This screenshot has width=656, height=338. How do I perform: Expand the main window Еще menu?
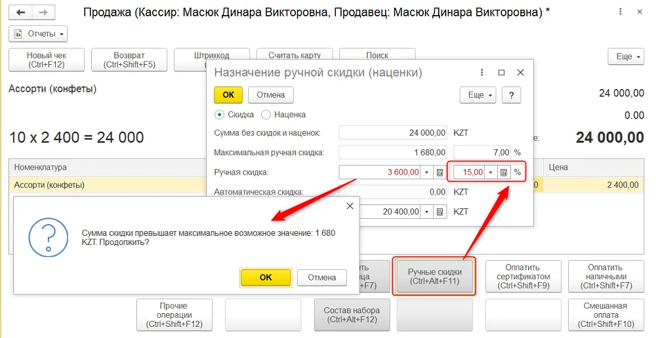(626, 56)
